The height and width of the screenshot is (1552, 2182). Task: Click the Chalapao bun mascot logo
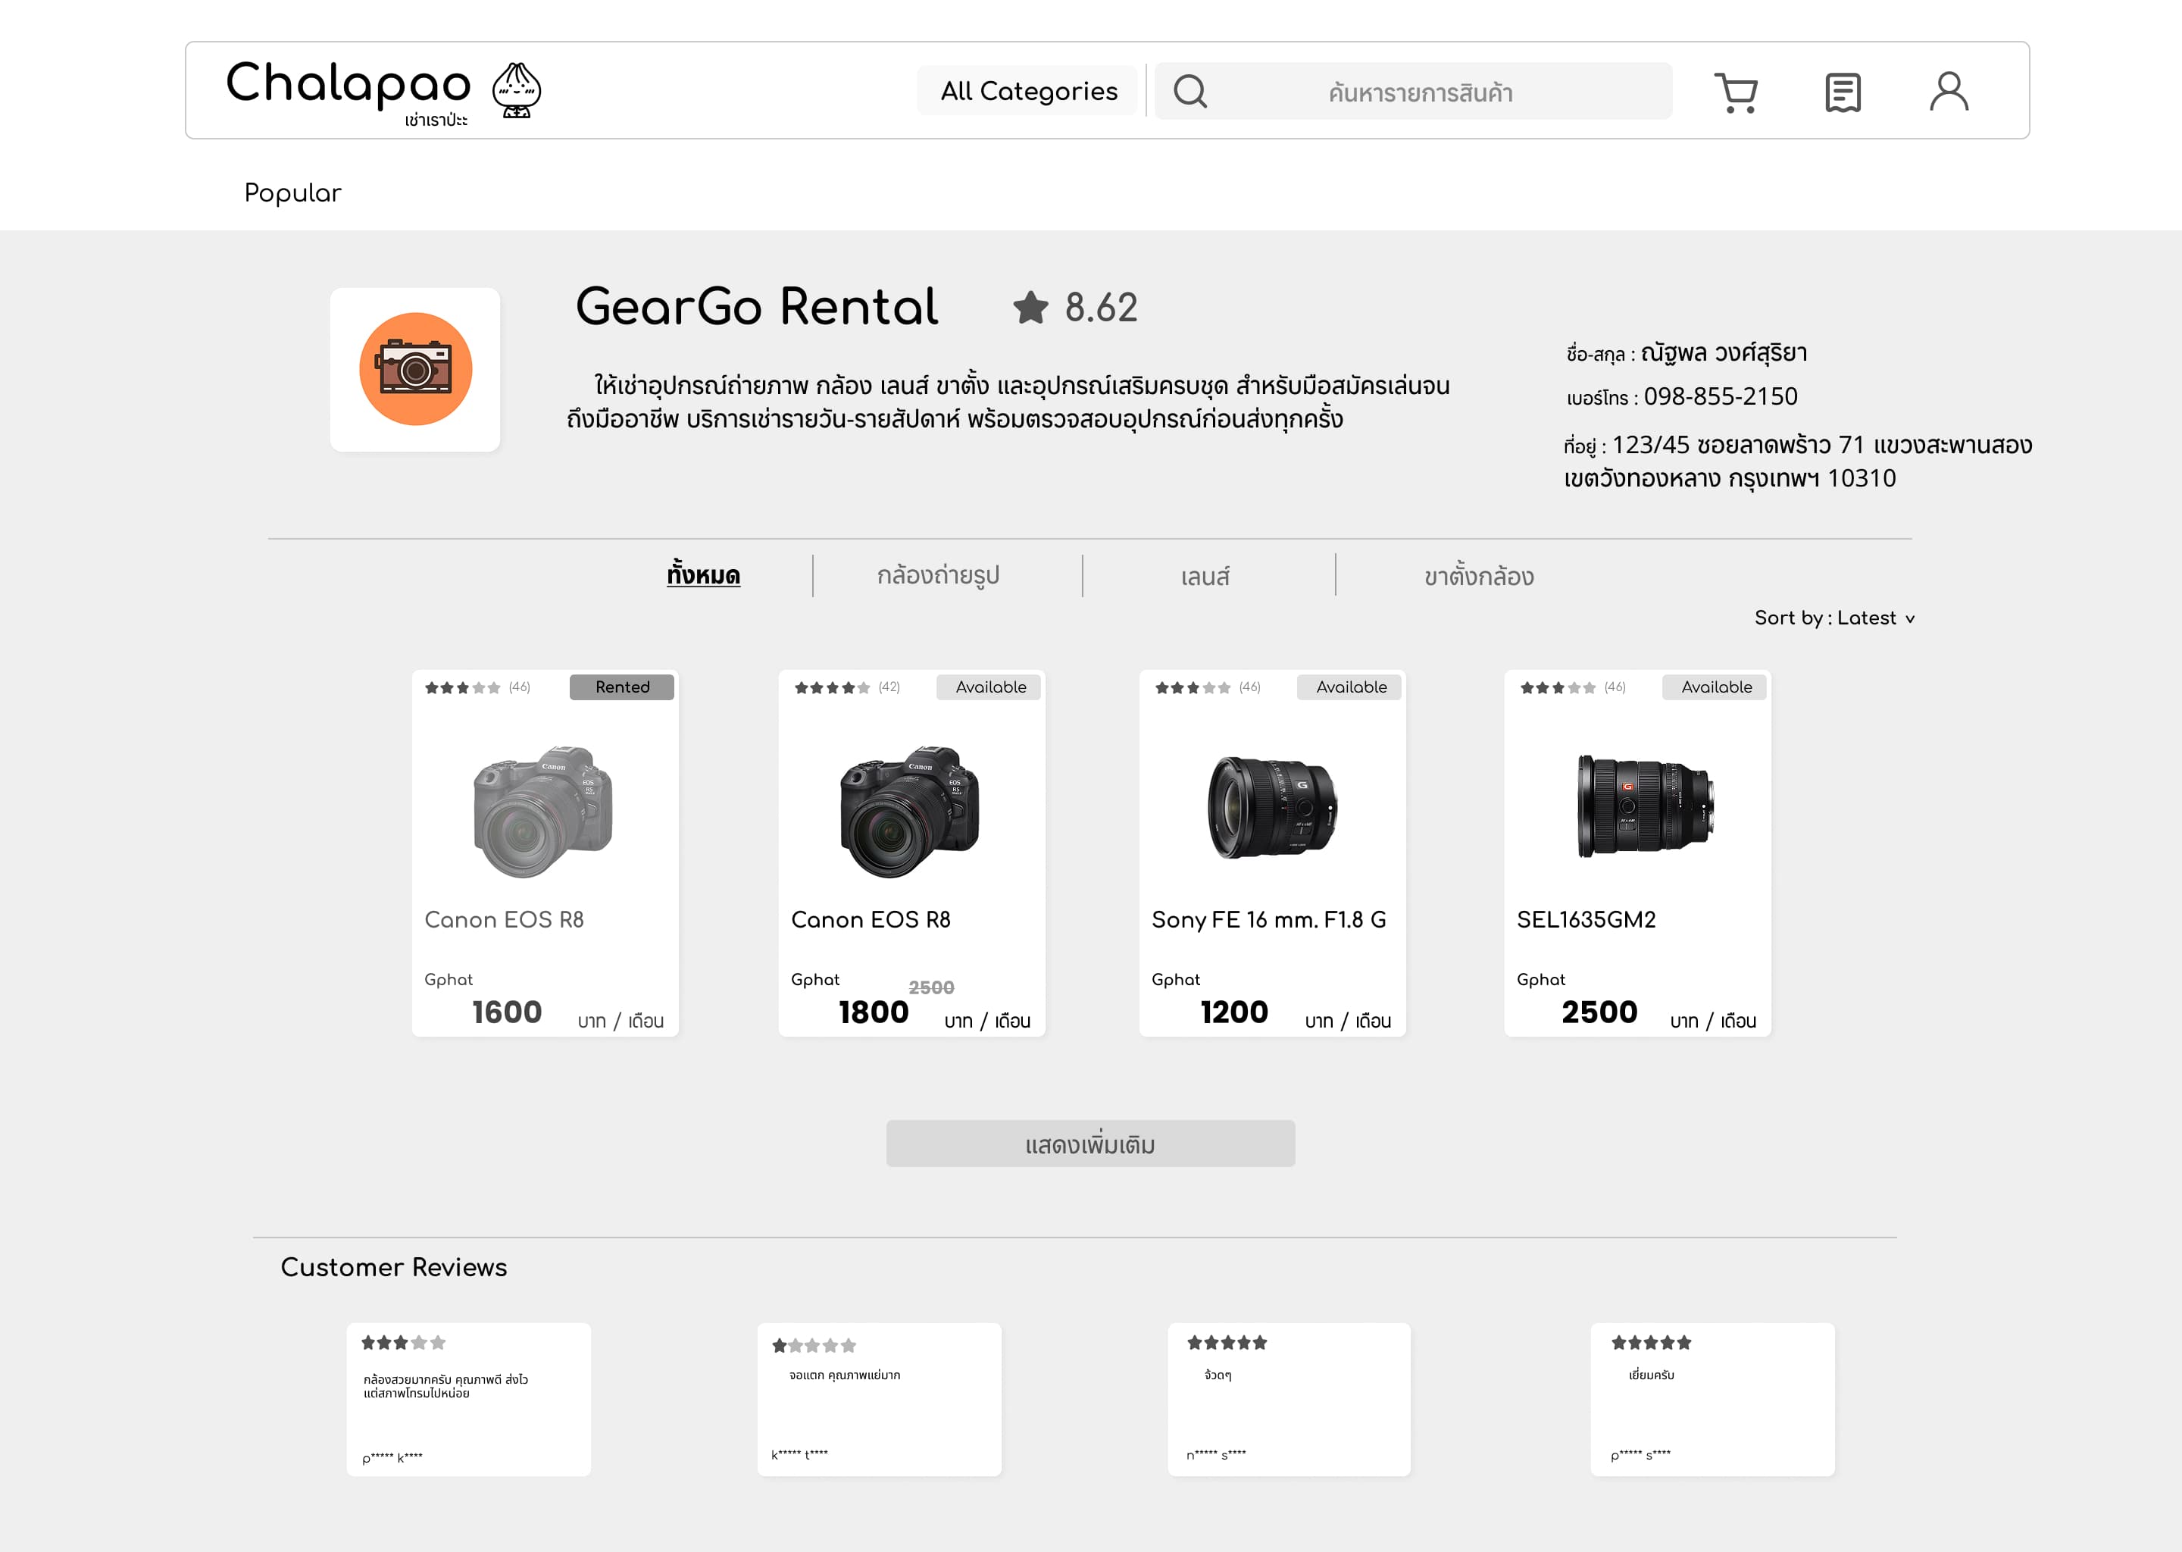coord(516,91)
